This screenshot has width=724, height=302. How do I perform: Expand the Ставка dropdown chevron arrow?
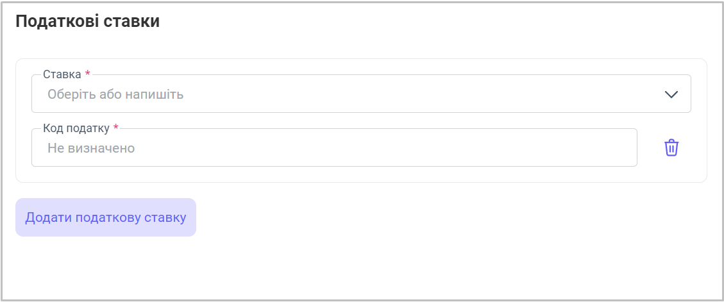point(671,94)
